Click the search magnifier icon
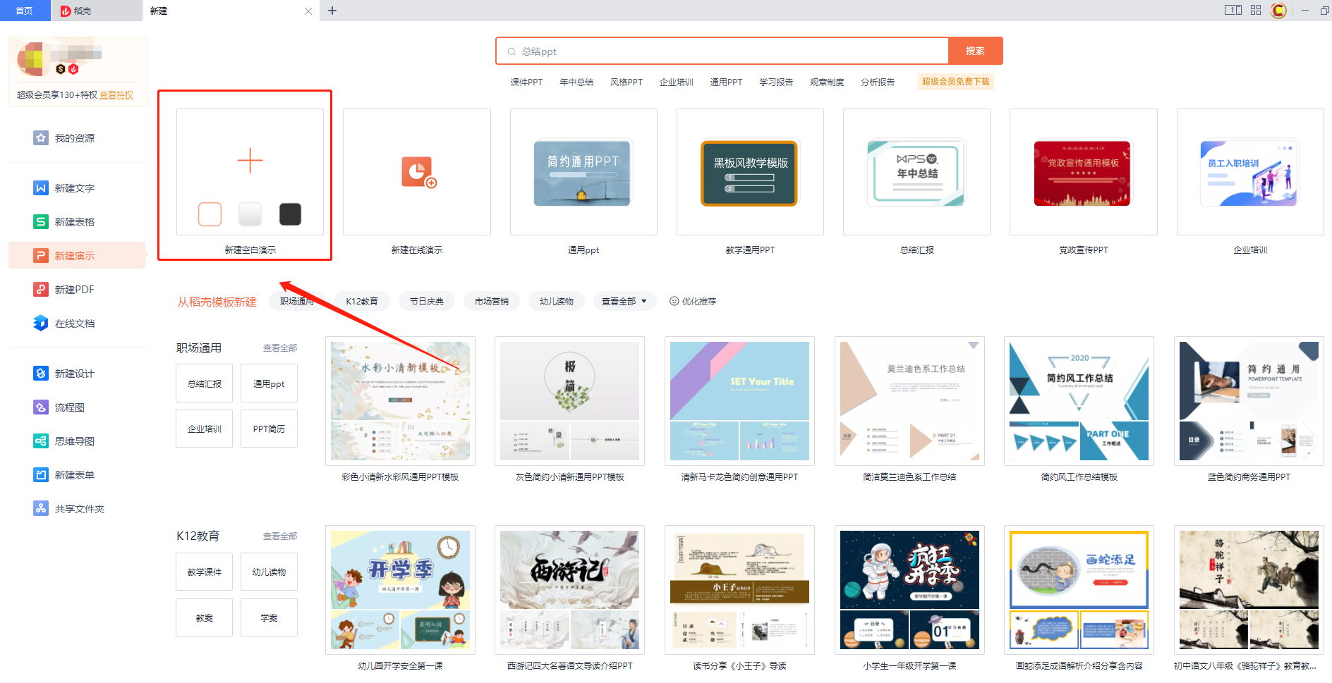The height and width of the screenshot is (683, 1332). (511, 51)
